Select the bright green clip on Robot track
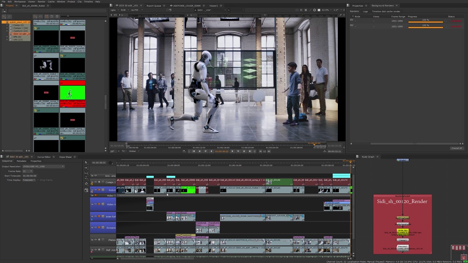Image resolution: width=468 pixels, height=263 pixels. (x=188, y=190)
